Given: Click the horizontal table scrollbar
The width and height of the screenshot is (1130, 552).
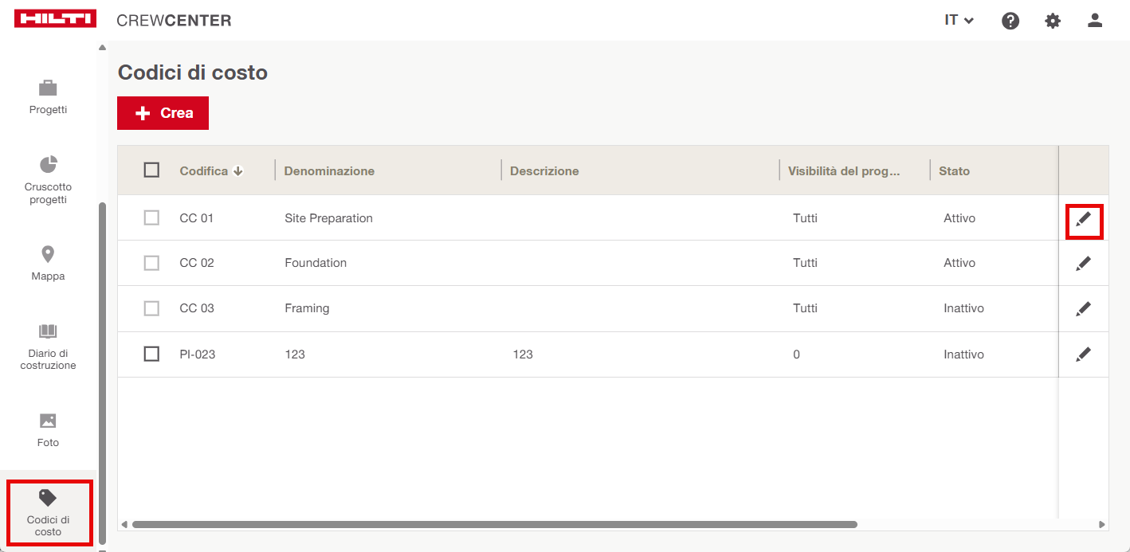Looking at the screenshot, I should pos(494,525).
